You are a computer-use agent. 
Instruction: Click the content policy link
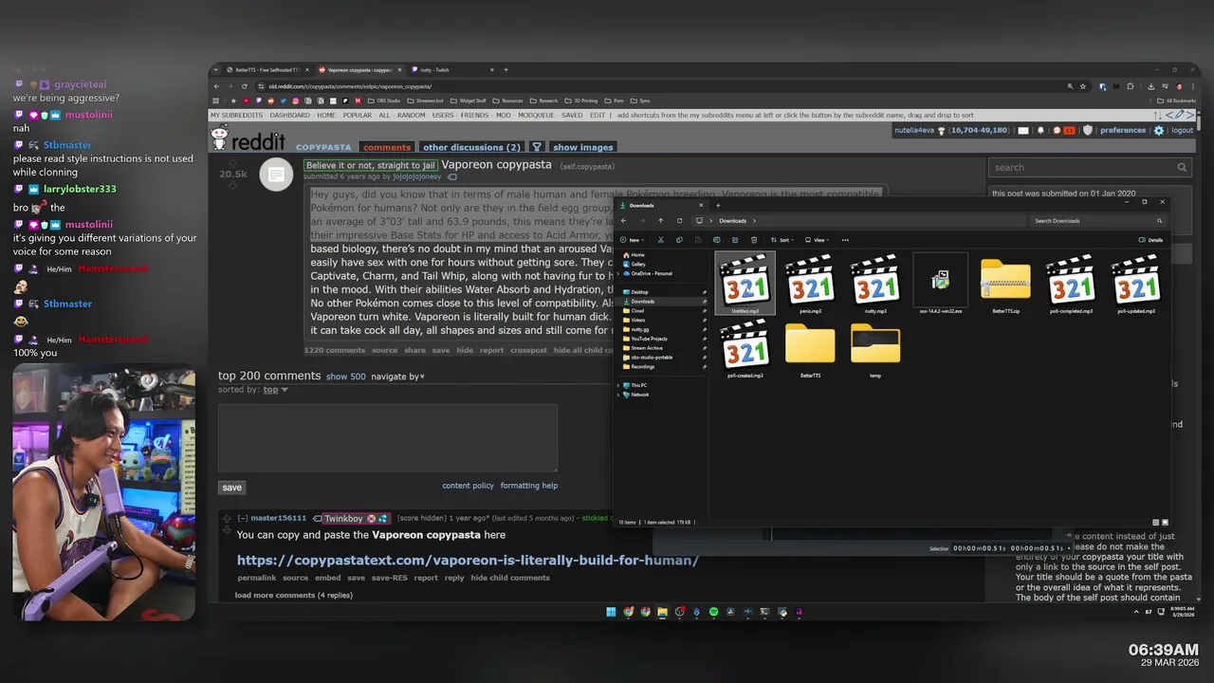pos(468,486)
